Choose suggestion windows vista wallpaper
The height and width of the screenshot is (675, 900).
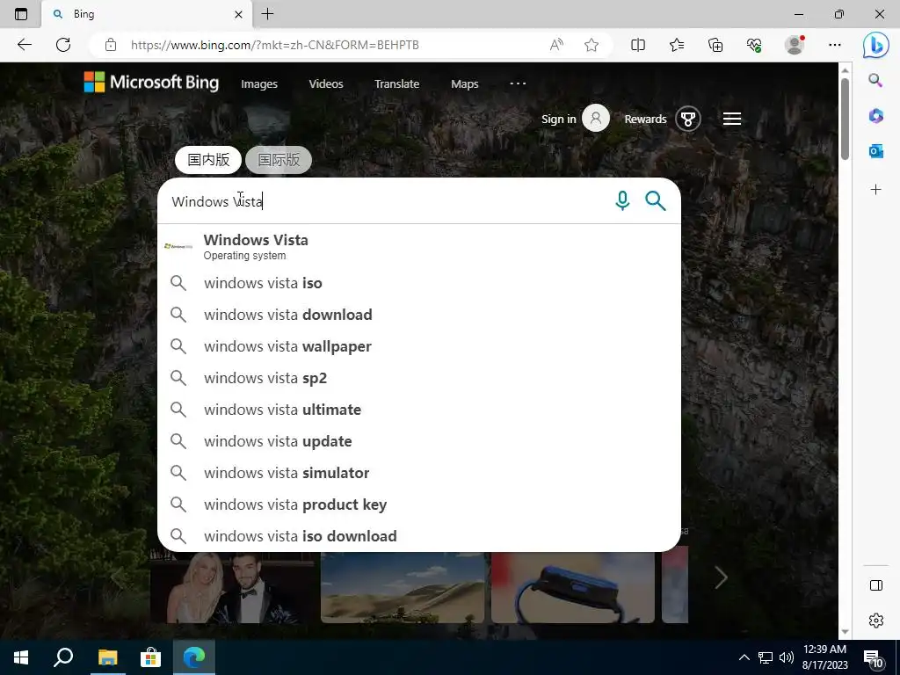(x=419, y=346)
